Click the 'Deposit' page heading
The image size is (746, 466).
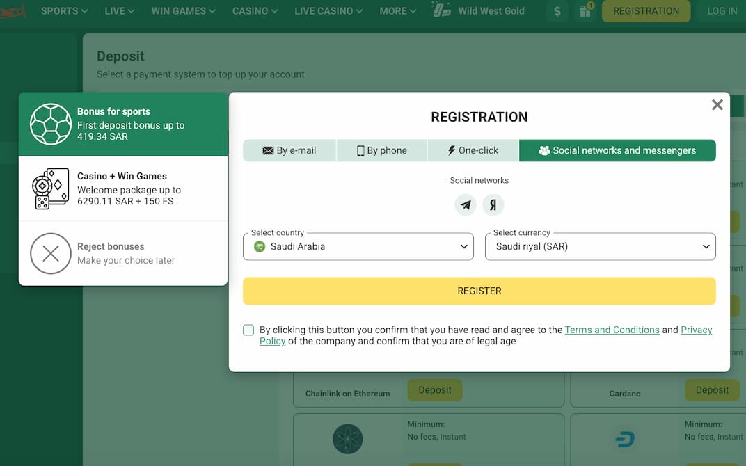(x=120, y=56)
